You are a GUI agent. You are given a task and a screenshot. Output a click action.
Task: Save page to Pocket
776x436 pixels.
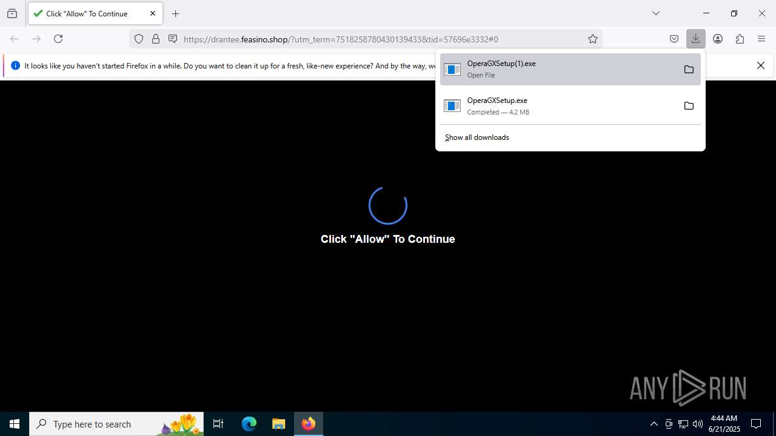(x=674, y=39)
